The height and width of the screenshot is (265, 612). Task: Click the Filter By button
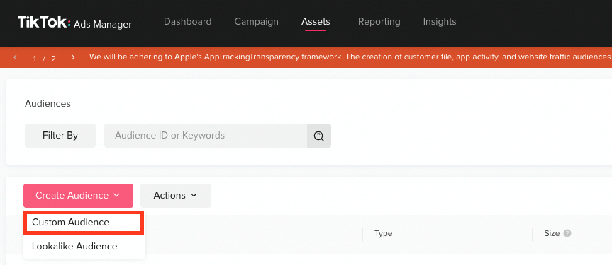(x=60, y=136)
